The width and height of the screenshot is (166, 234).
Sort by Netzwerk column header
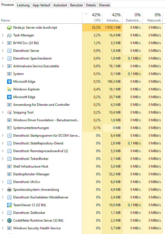pyautogui.click(x=153, y=18)
